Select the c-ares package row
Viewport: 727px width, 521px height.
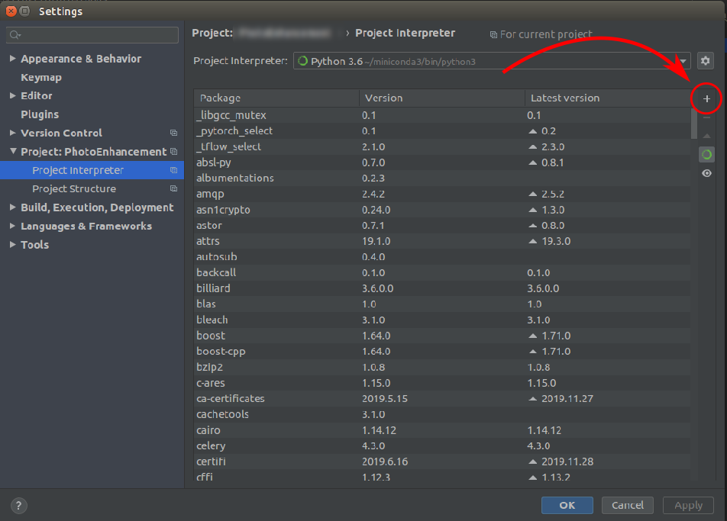point(442,383)
